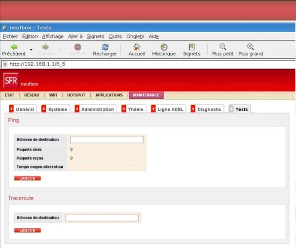Click the Précédent back arrow icon

coord(14,47)
